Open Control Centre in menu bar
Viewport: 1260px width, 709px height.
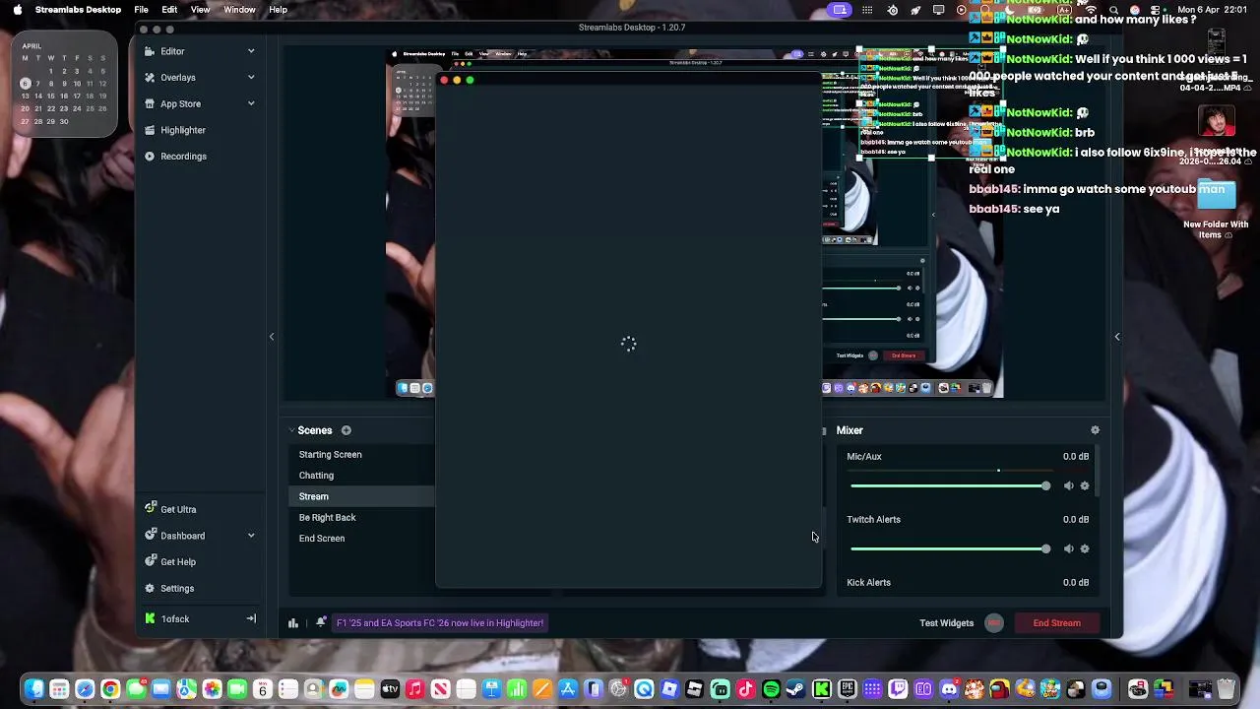pyautogui.click(x=1155, y=10)
